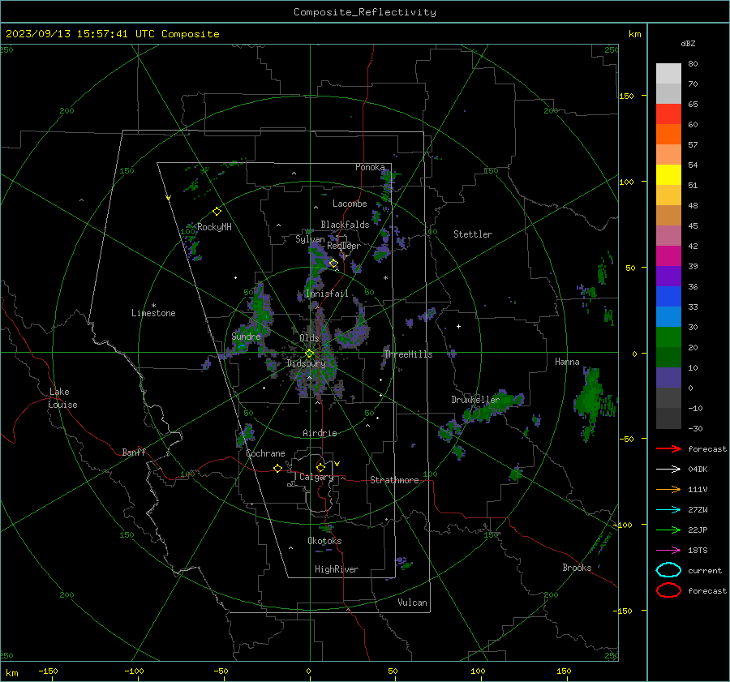This screenshot has height=682, width=730.
Task: Click the Vulcan town label
Action: (412, 603)
